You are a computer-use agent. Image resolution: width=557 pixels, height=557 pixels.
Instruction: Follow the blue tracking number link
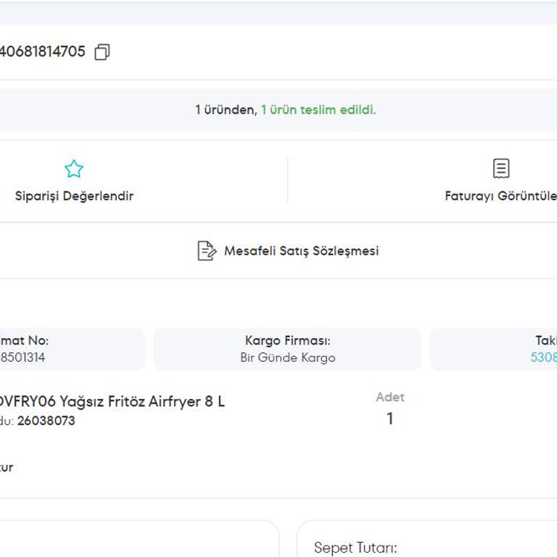(x=544, y=358)
